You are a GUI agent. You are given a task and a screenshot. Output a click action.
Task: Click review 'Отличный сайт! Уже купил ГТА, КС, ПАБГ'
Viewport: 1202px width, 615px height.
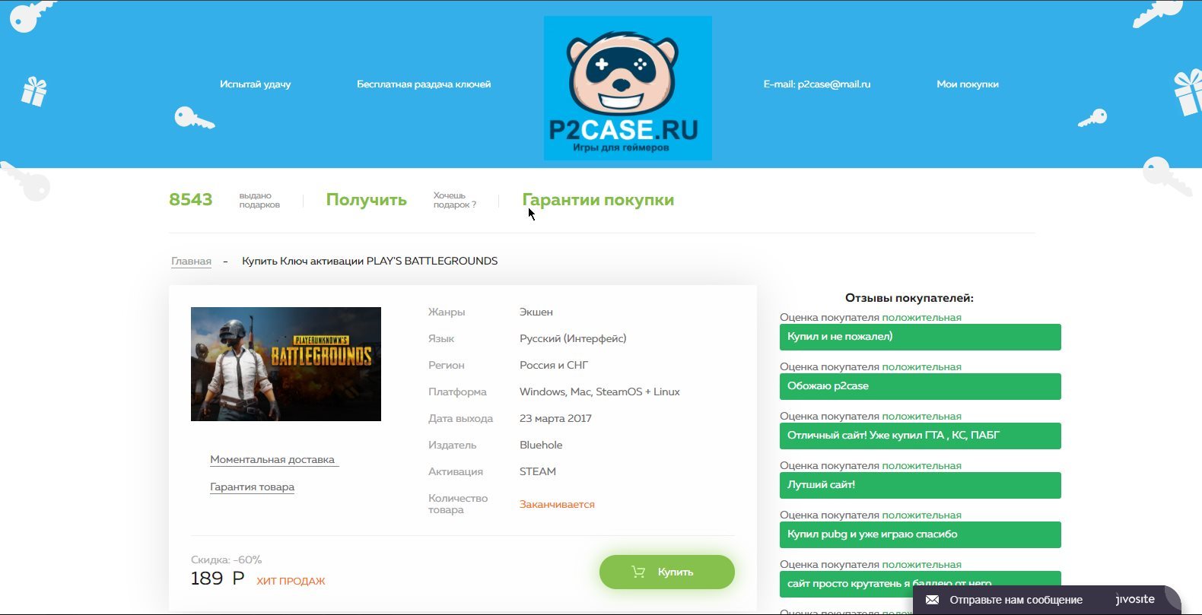coord(921,436)
